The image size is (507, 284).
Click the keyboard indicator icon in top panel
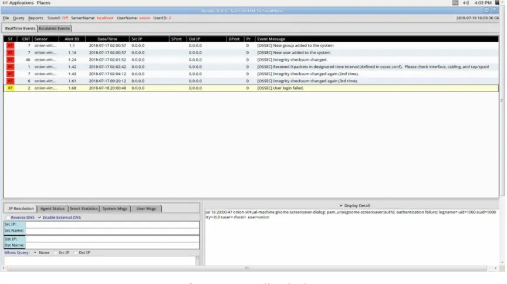(x=455, y=3)
